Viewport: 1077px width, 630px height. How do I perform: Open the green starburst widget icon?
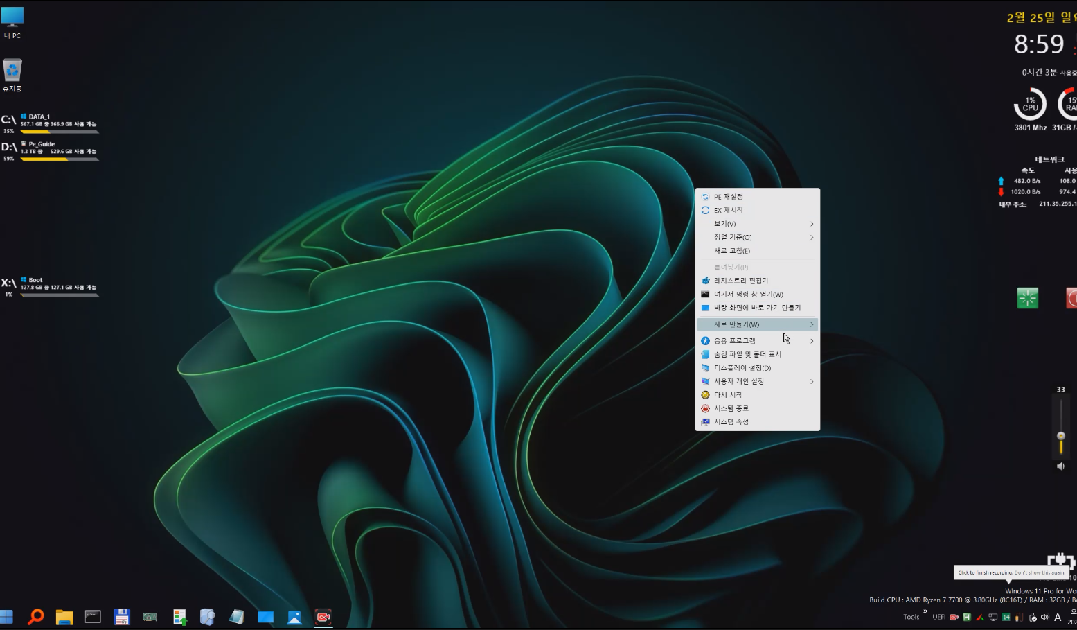(1028, 298)
